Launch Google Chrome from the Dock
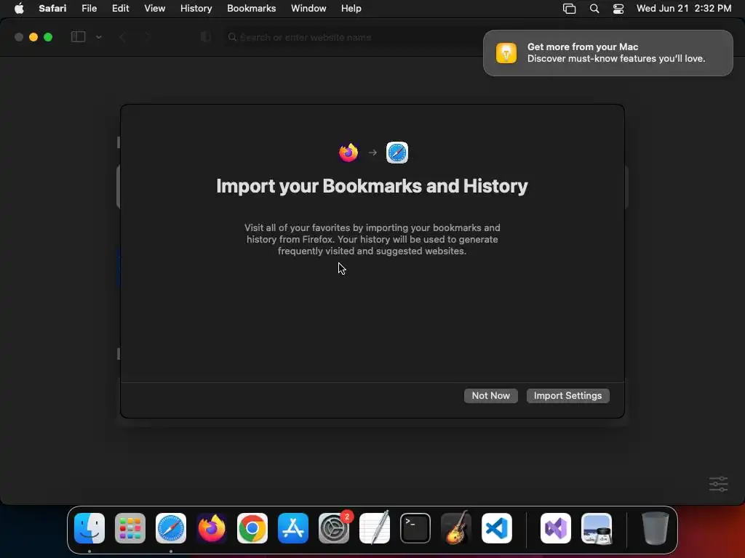Screen dimensions: 745x558 [252, 528]
